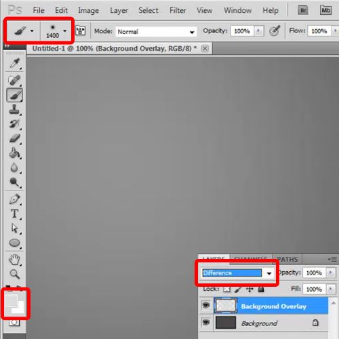Open the brush Mode Normal dropdown
The height and width of the screenshot is (339, 339).
click(x=156, y=32)
